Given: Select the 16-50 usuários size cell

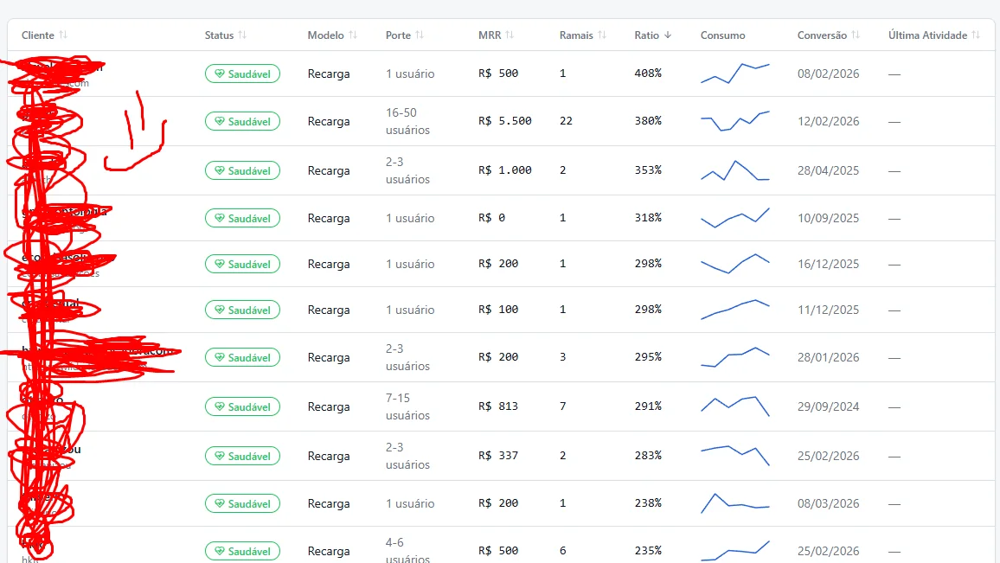Looking at the screenshot, I should 407,121.
